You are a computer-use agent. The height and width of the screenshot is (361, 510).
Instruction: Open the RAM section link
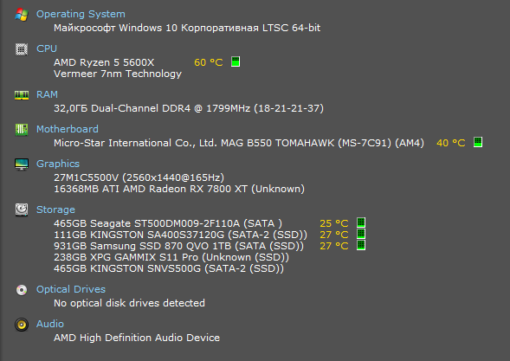(47, 94)
